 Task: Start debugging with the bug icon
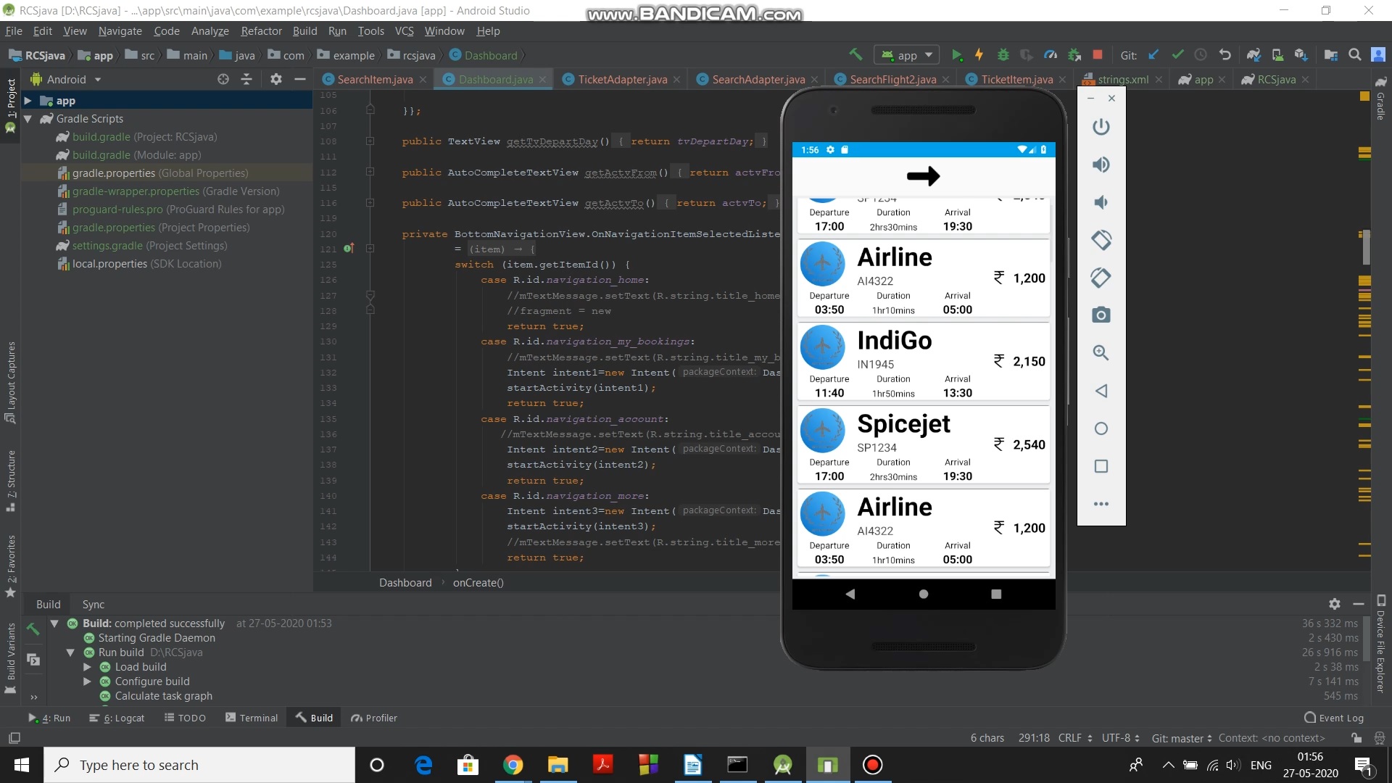[x=1003, y=55]
